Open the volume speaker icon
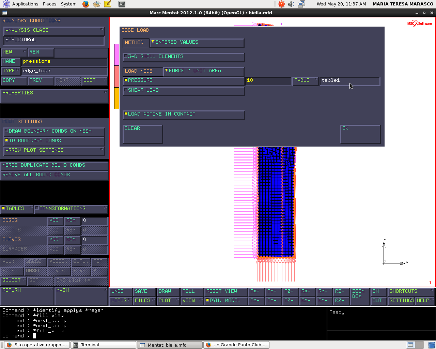Image resolution: width=436 pixels, height=349 pixels. pos(291,4)
